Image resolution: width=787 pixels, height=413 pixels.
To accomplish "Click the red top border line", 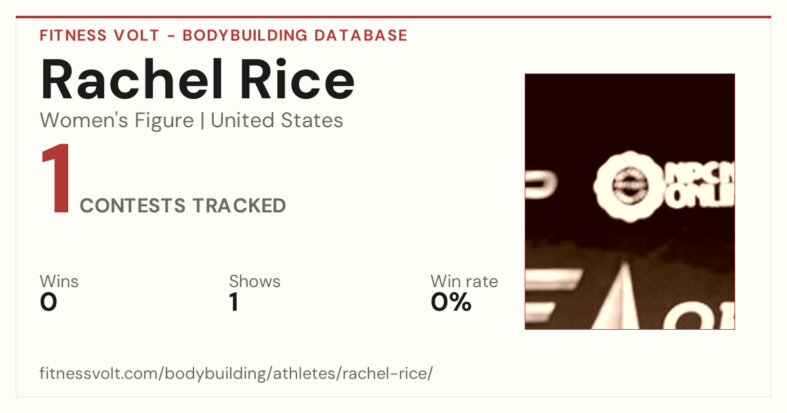I will [393, 17].
